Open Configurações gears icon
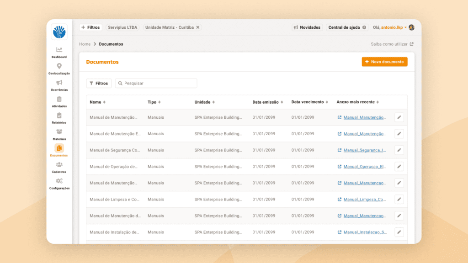This screenshot has width=468, height=263. (x=59, y=181)
